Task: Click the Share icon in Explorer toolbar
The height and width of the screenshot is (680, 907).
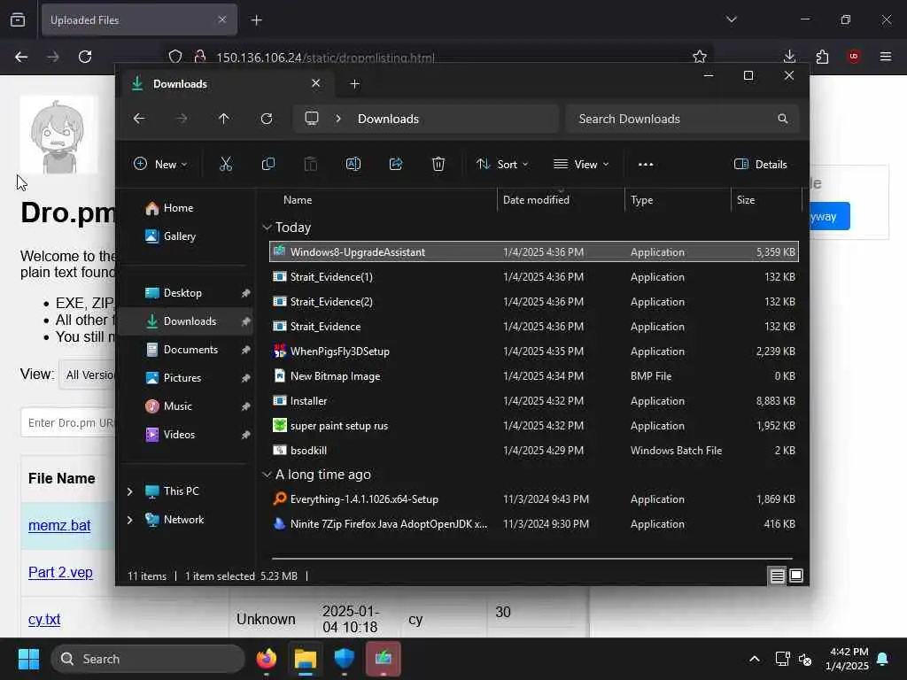Action: 396,164
